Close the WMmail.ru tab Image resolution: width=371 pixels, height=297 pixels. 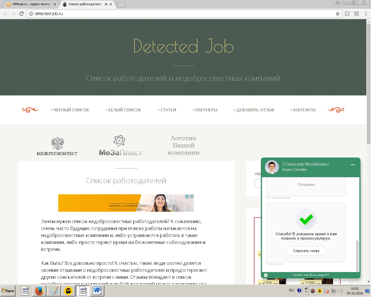pos(54,4)
